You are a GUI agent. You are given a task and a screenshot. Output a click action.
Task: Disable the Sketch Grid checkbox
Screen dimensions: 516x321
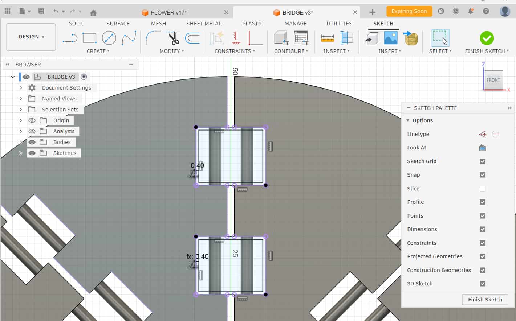point(482,161)
